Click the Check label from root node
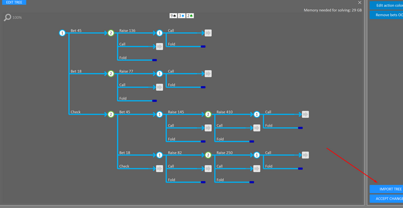The width and height of the screenshot is (403, 208). pyautogui.click(x=75, y=112)
